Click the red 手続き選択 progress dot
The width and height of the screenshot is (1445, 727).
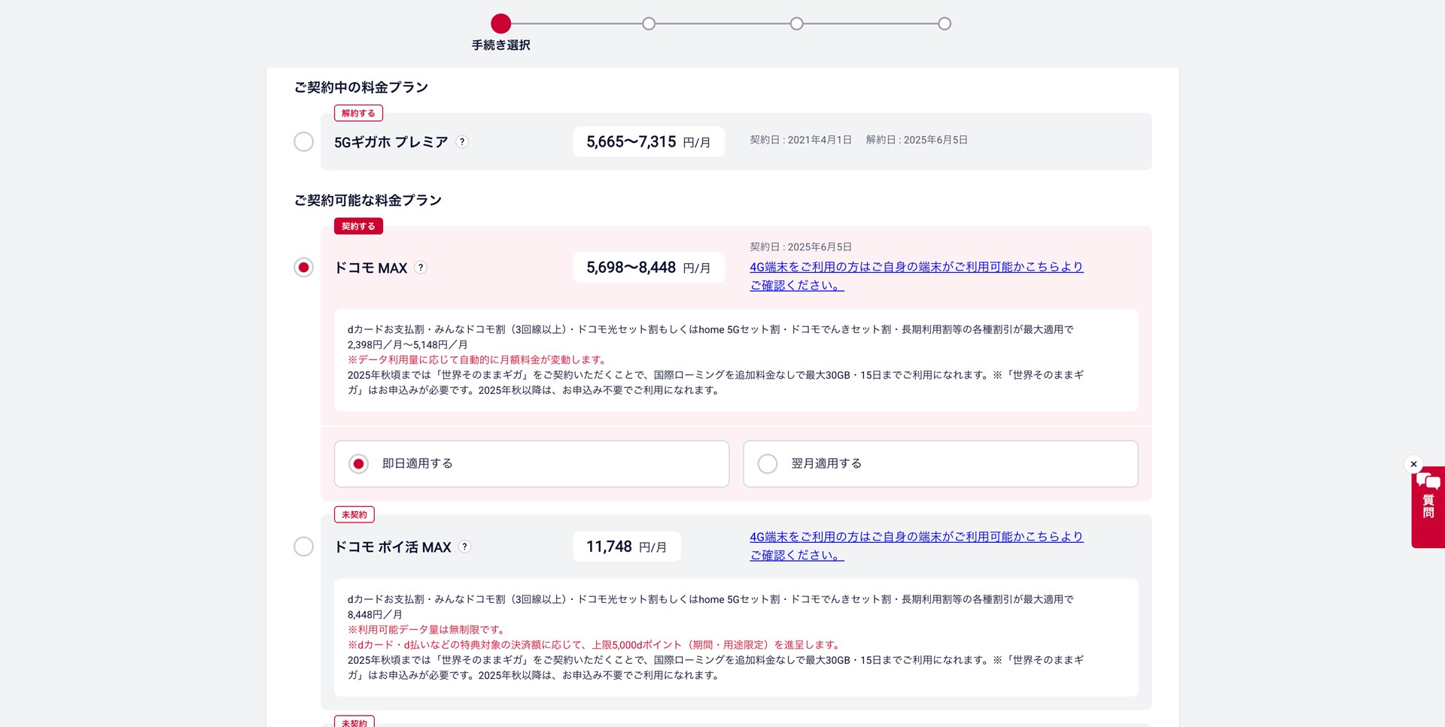tap(500, 23)
